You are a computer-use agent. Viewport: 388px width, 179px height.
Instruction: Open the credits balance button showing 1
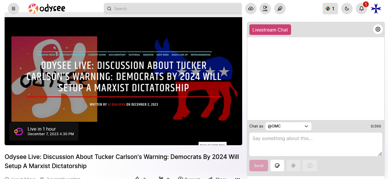point(330,9)
